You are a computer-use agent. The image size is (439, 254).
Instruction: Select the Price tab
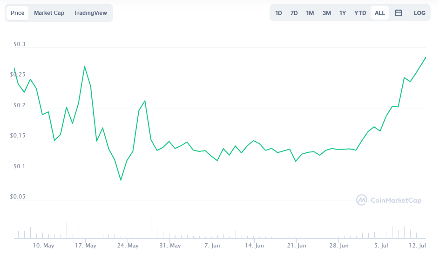click(x=18, y=13)
